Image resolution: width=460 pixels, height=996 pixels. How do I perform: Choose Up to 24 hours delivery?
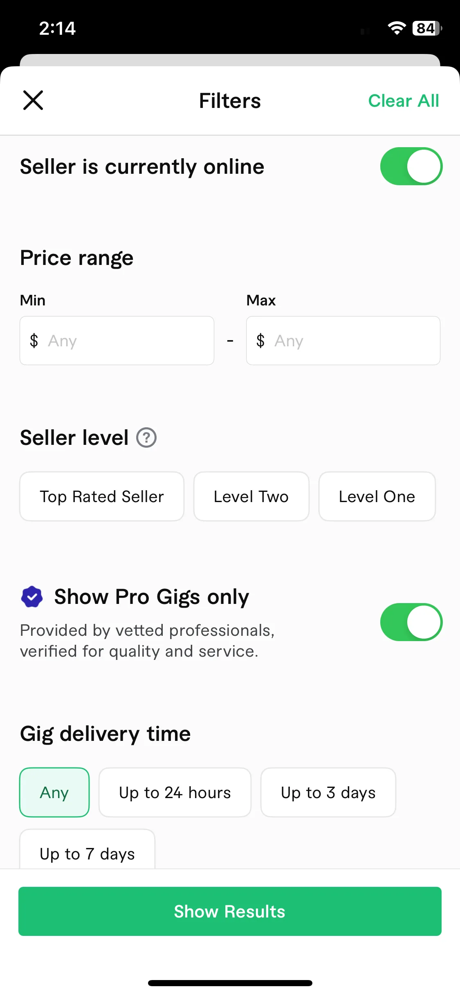175,792
